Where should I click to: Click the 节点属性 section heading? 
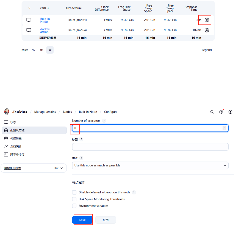(x=79, y=183)
